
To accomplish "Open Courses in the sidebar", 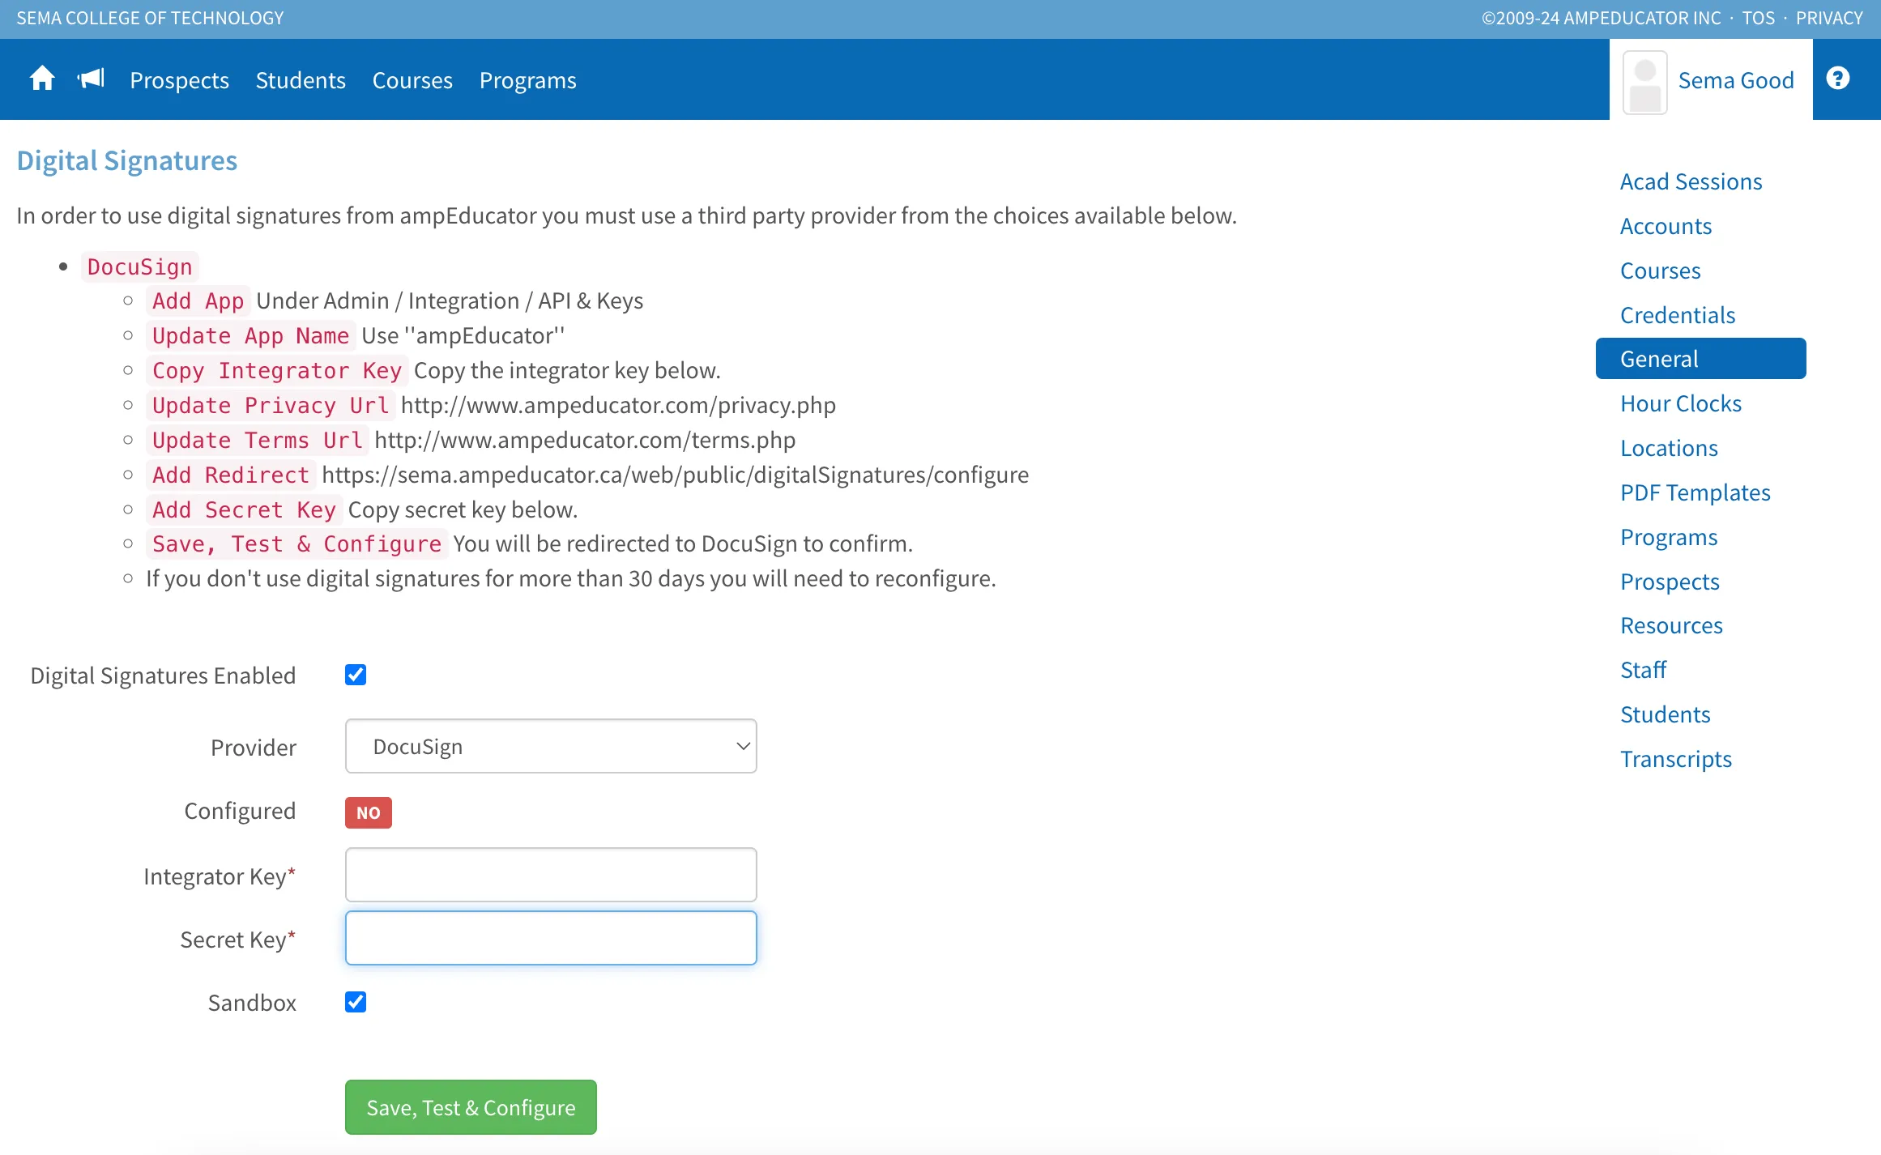I will tap(1660, 271).
